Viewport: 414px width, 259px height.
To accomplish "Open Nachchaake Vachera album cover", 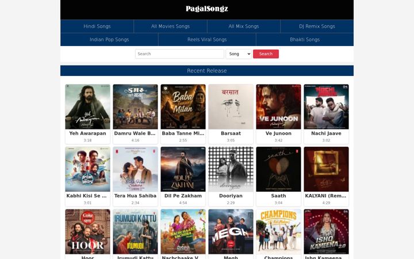I will pyautogui.click(x=183, y=232).
